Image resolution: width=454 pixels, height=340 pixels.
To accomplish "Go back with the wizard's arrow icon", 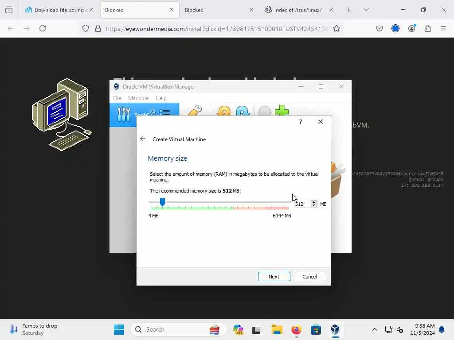I will [143, 139].
